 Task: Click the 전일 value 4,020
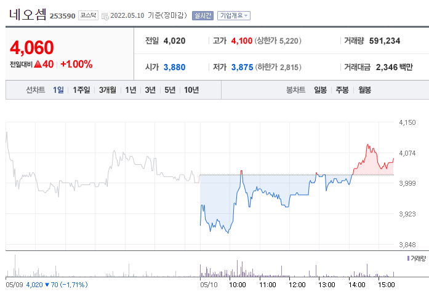click(174, 41)
